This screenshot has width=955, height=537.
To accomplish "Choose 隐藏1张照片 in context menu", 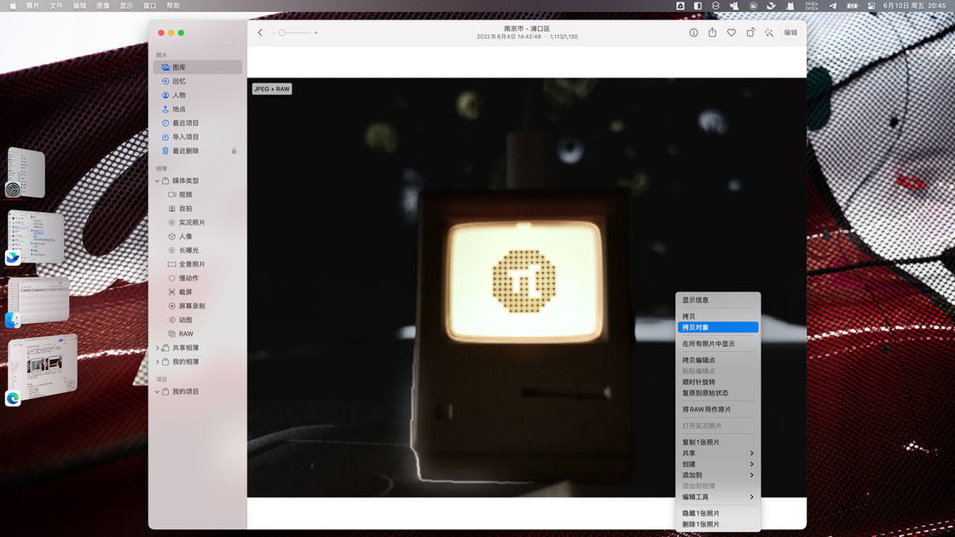I will point(718,514).
